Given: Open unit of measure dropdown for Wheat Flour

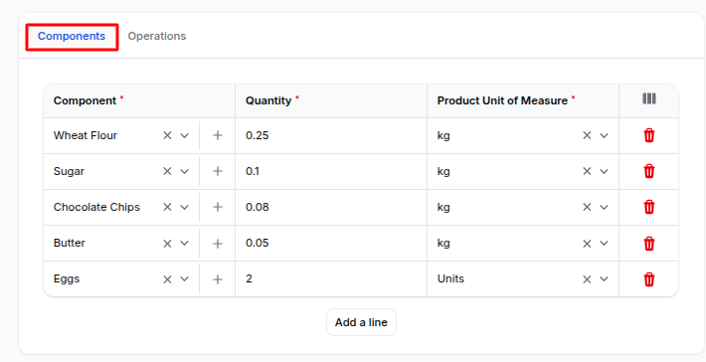Looking at the screenshot, I should [604, 135].
